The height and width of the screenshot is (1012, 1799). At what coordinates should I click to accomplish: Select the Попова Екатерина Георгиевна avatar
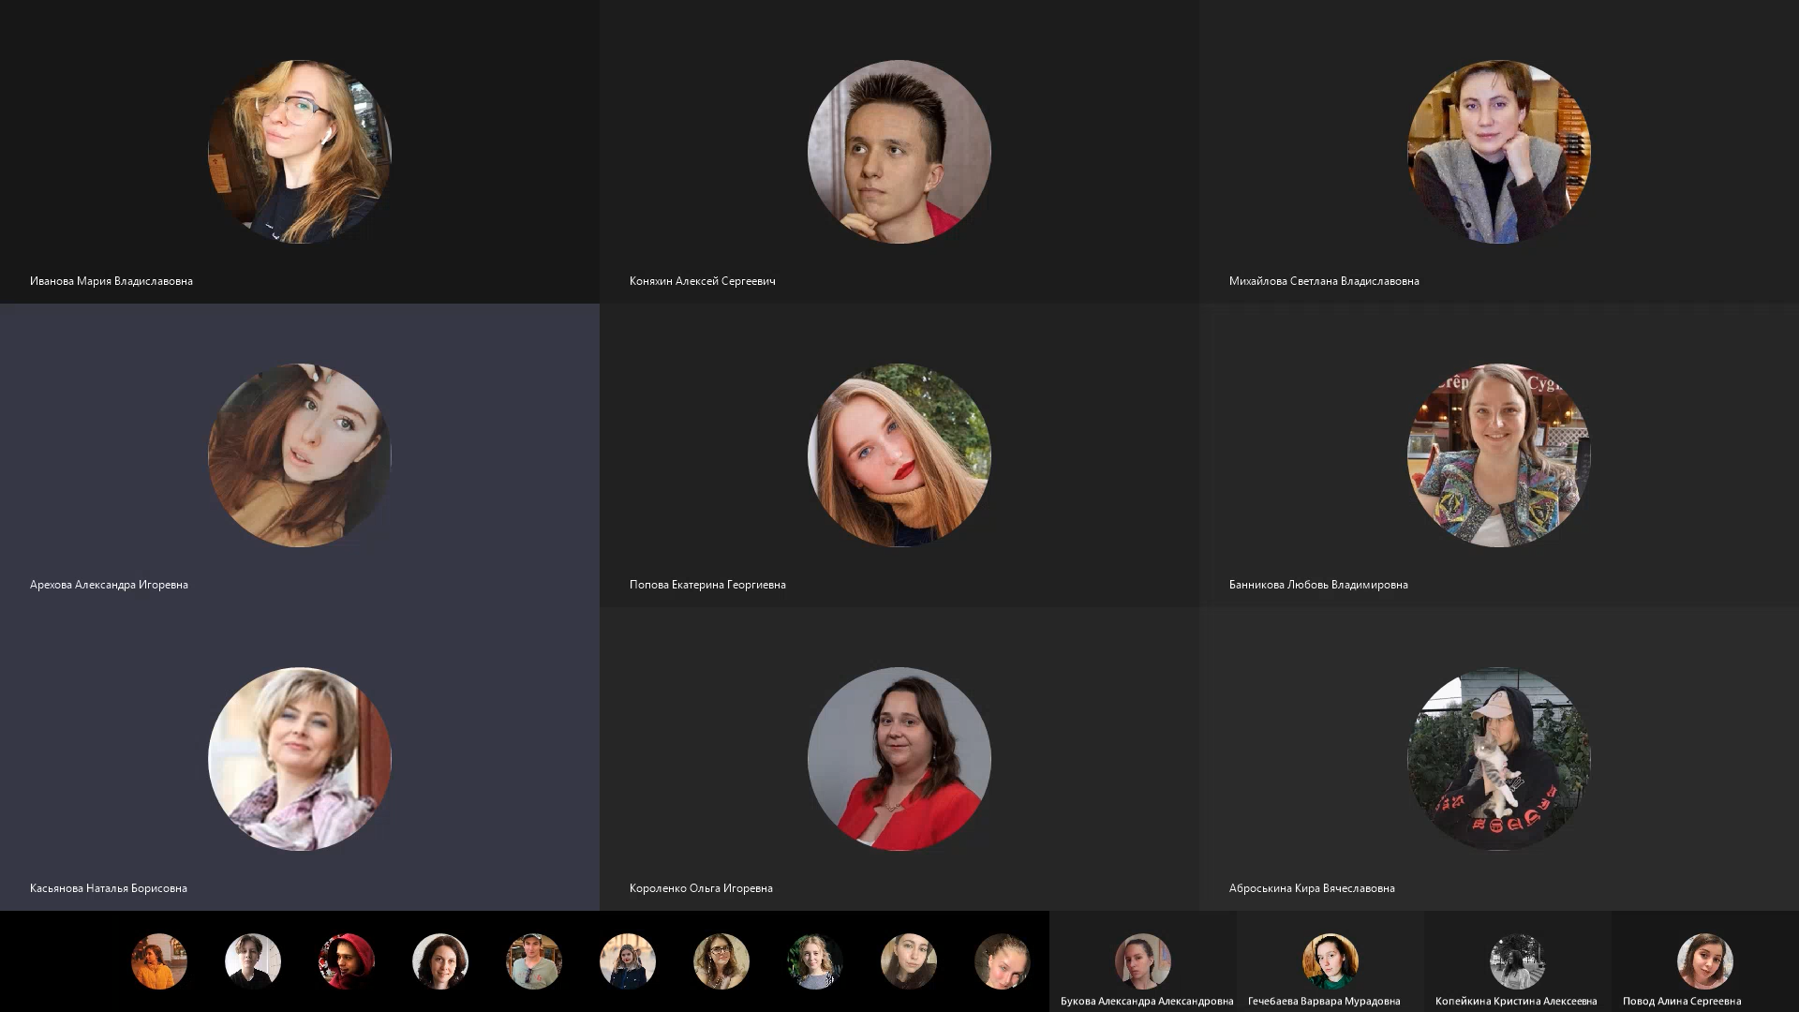899,455
